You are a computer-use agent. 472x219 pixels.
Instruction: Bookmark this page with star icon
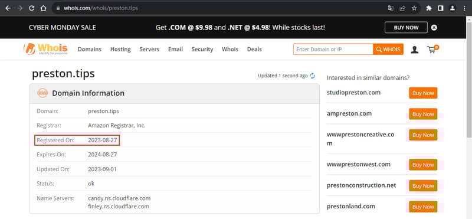[x=414, y=8]
